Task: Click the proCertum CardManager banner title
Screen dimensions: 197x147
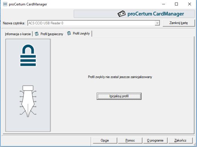Action: click(x=156, y=14)
